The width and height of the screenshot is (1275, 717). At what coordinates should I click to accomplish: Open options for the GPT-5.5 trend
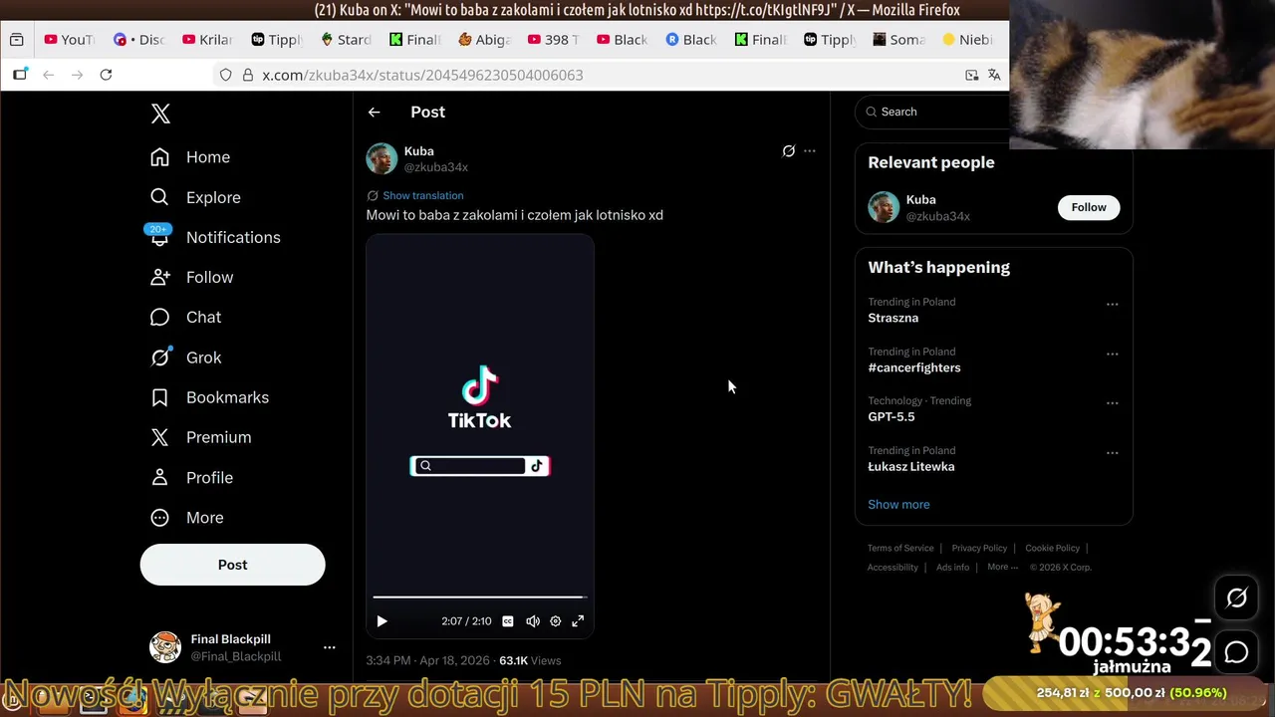pos(1112,403)
